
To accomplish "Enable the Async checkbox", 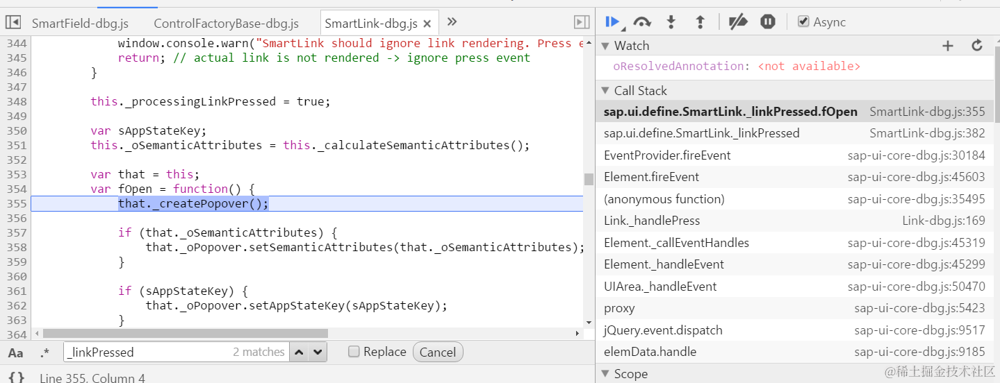I will [x=803, y=22].
